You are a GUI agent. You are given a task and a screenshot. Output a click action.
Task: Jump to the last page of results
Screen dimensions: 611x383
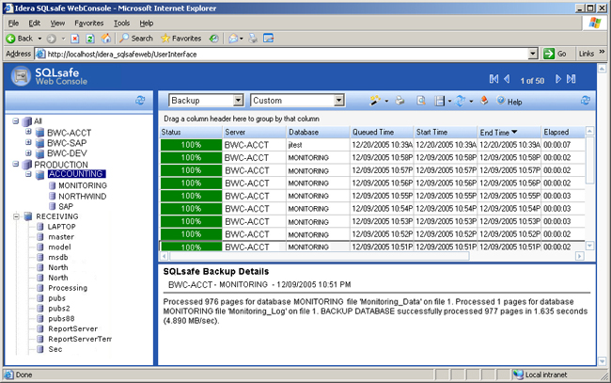pyautogui.click(x=572, y=79)
